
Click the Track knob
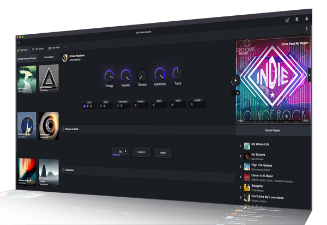178,73
